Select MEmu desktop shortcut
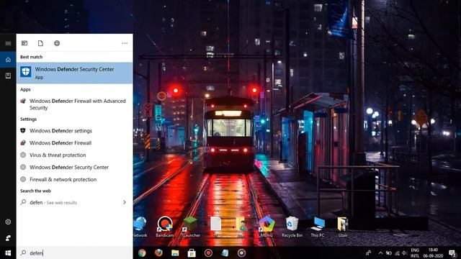Image resolution: width=461 pixels, height=259 pixels. click(x=267, y=227)
